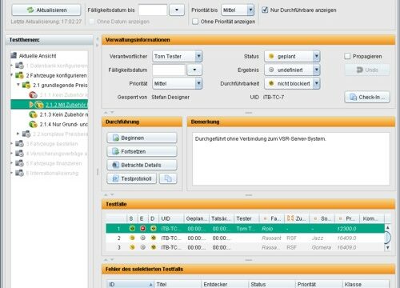The height and width of the screenshot is (288, 400).
Task: Click yellow status icon in test case row 2
Action: point(132,238)
